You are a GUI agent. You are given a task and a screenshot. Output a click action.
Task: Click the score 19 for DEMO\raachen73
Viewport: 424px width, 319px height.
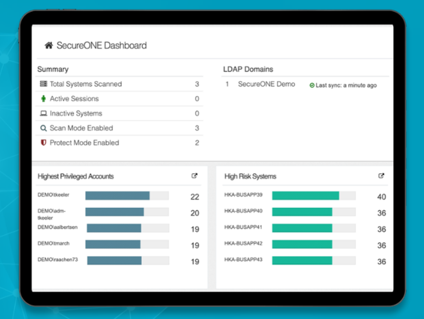pyautogui.click(x=195, y=262)
